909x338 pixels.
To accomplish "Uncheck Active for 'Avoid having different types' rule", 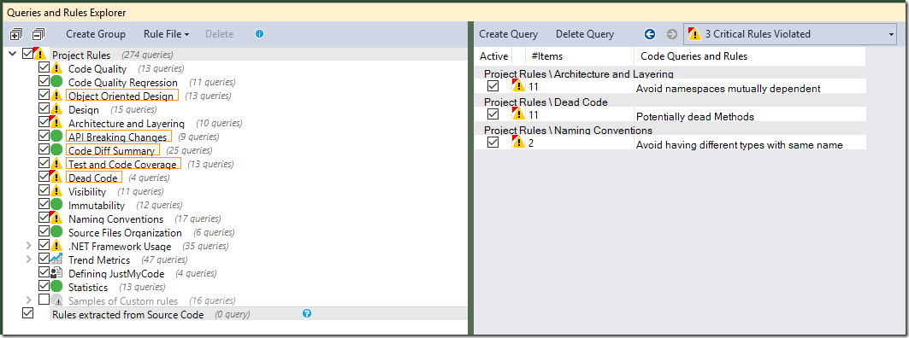I will click(493, 142).
